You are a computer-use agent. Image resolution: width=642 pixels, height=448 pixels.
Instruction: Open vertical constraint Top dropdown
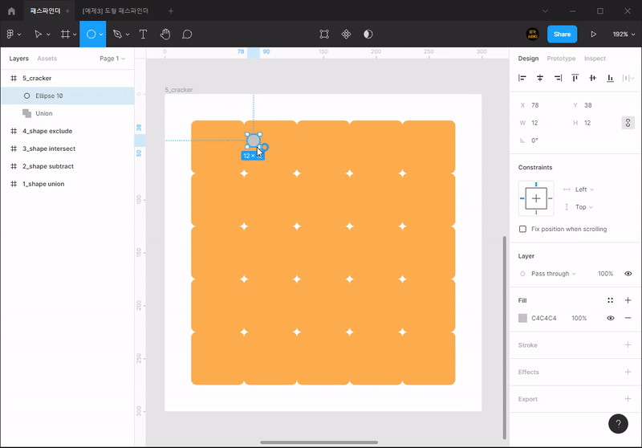[584, 207]
